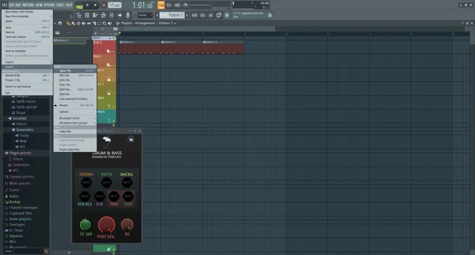Toggle the 3.2.1 countdown before recording
Viewport: 475px width, 255px height.
tap(169, 5)
